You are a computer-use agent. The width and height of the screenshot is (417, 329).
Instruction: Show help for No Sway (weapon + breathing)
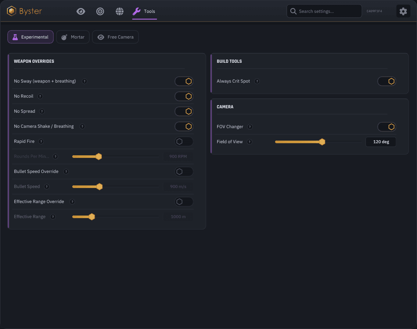pyautogui.click(x=84, y=81)
